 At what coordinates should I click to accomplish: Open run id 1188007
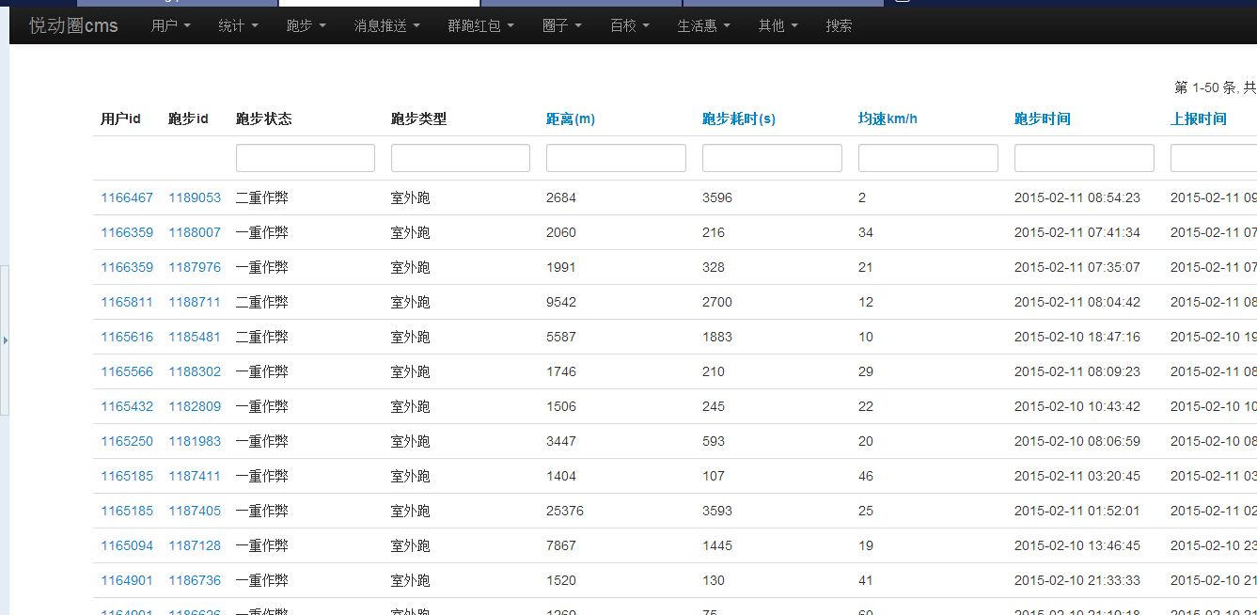tap(195, 232)
